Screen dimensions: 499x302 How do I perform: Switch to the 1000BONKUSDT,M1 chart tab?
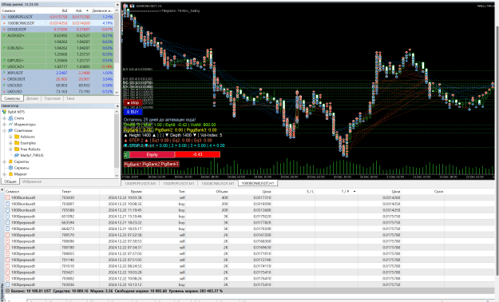coord(218,184)
